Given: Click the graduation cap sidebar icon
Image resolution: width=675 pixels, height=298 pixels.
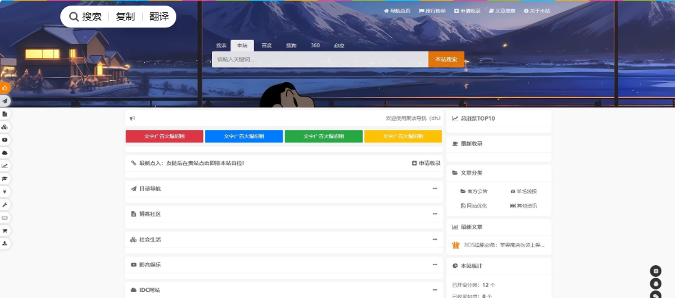Looking at the screenshot, I should coord(5,178).
